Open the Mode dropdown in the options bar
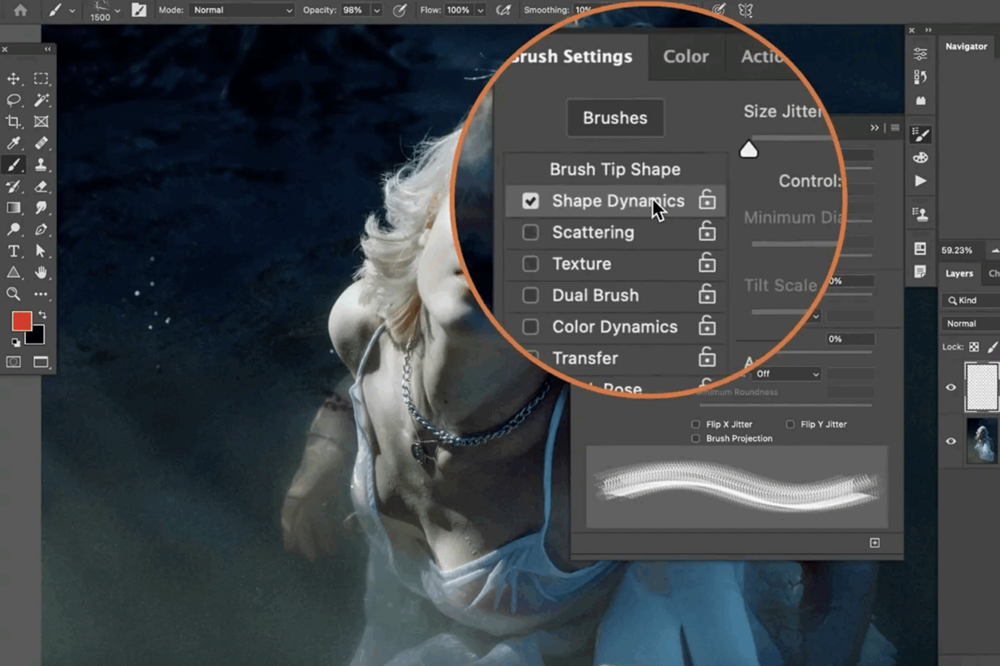1000x666 pixels. coord(241,10)
